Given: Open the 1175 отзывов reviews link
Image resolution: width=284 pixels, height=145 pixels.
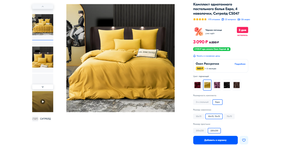Looking at the screenshot, I should [x=214, y=19].
